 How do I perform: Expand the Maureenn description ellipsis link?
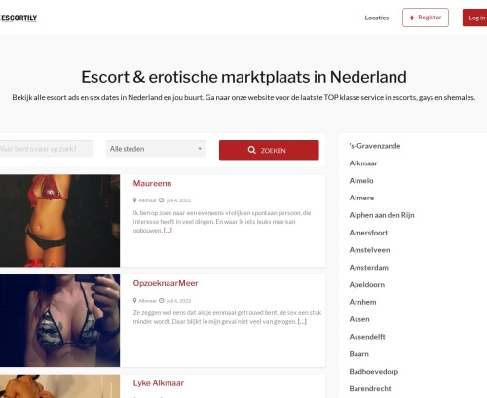[x=168, y=231]
